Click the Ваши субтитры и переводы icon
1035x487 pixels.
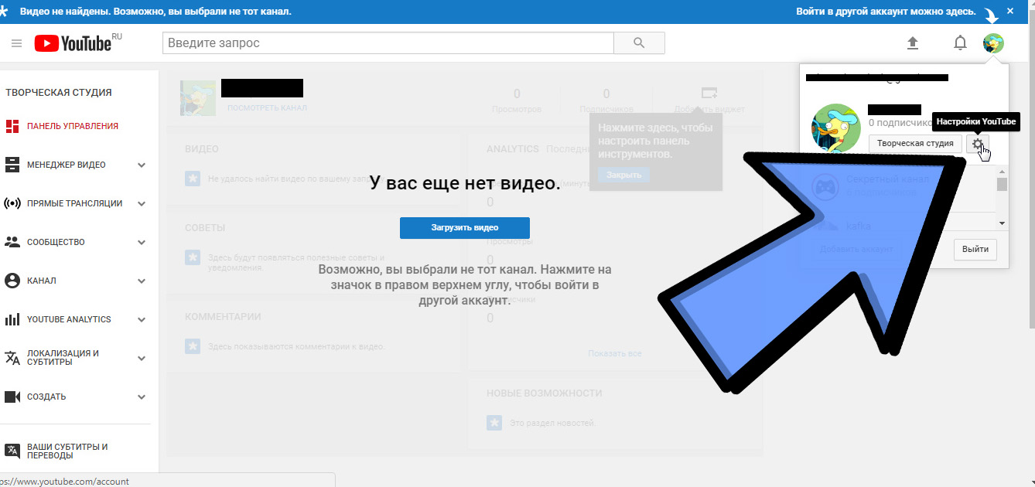click(12, 451)
